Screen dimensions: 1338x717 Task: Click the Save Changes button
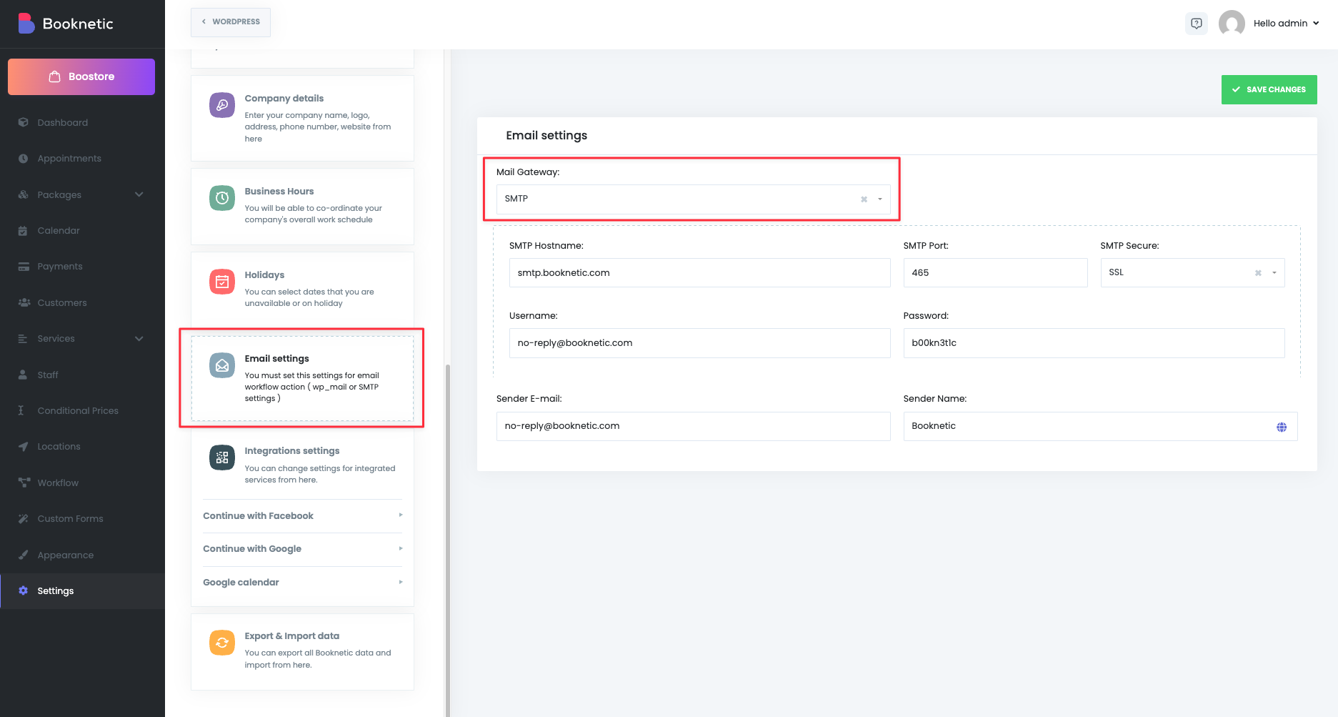point(1269,90)
